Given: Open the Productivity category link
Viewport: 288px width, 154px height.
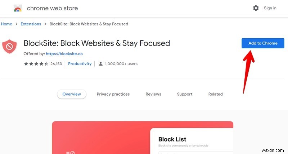Looking at the screenshot, I should (x=80, y=64).
